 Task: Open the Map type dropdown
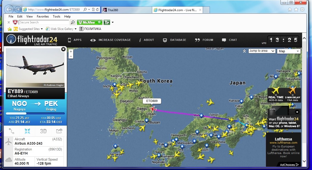coord(289,51)
